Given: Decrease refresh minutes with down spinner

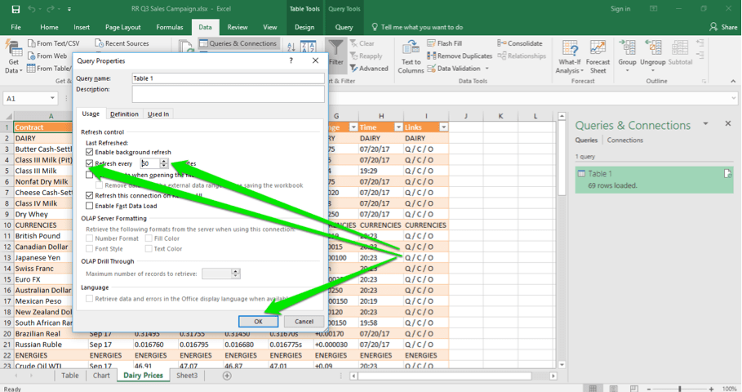Looking at the screenshot, I should (x=164, y=166).
